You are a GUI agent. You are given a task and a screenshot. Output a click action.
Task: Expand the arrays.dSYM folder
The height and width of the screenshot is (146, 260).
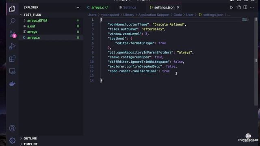37,21
